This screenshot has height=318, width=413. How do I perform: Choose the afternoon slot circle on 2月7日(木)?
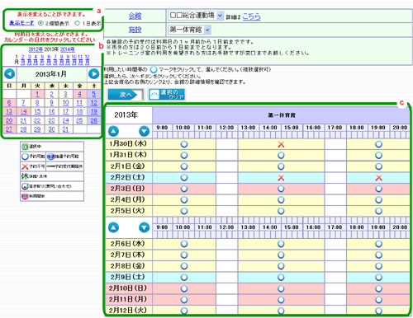click(281, 255)
